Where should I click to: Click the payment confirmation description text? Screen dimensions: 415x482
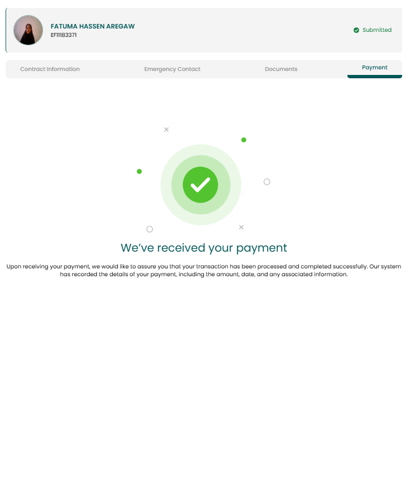[x=204, y=270]
